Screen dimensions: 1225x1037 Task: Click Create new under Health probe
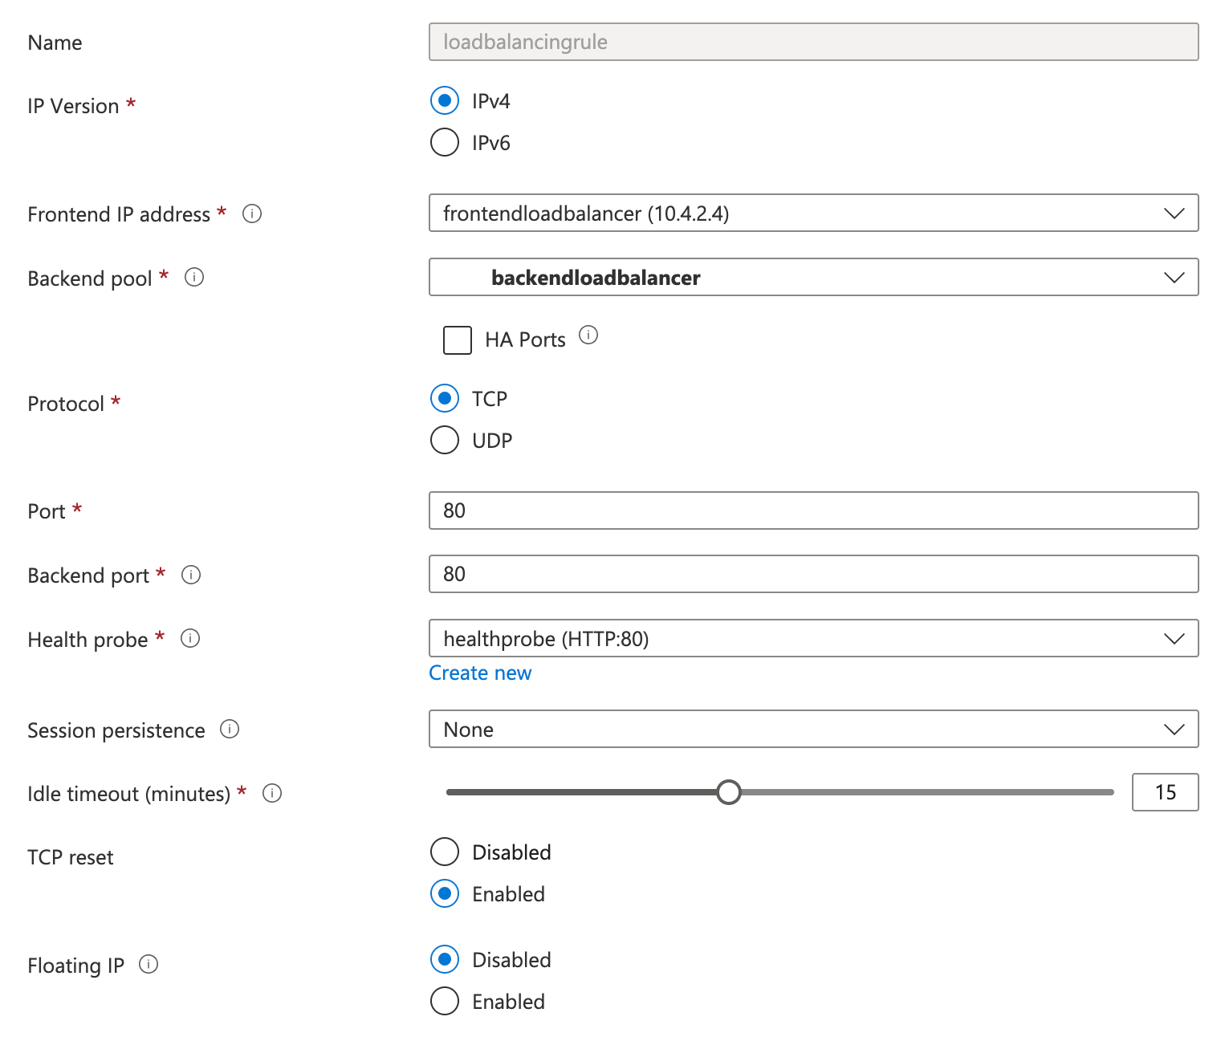pyautogui.click(x=479, y=673)
